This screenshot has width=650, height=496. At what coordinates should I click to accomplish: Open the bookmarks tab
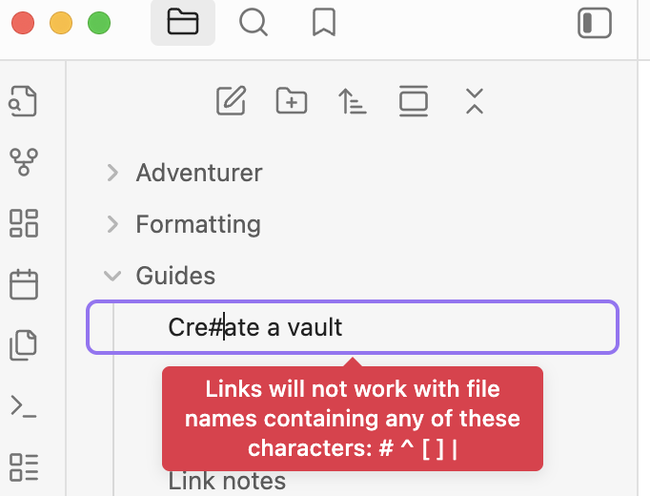(324, 23)
